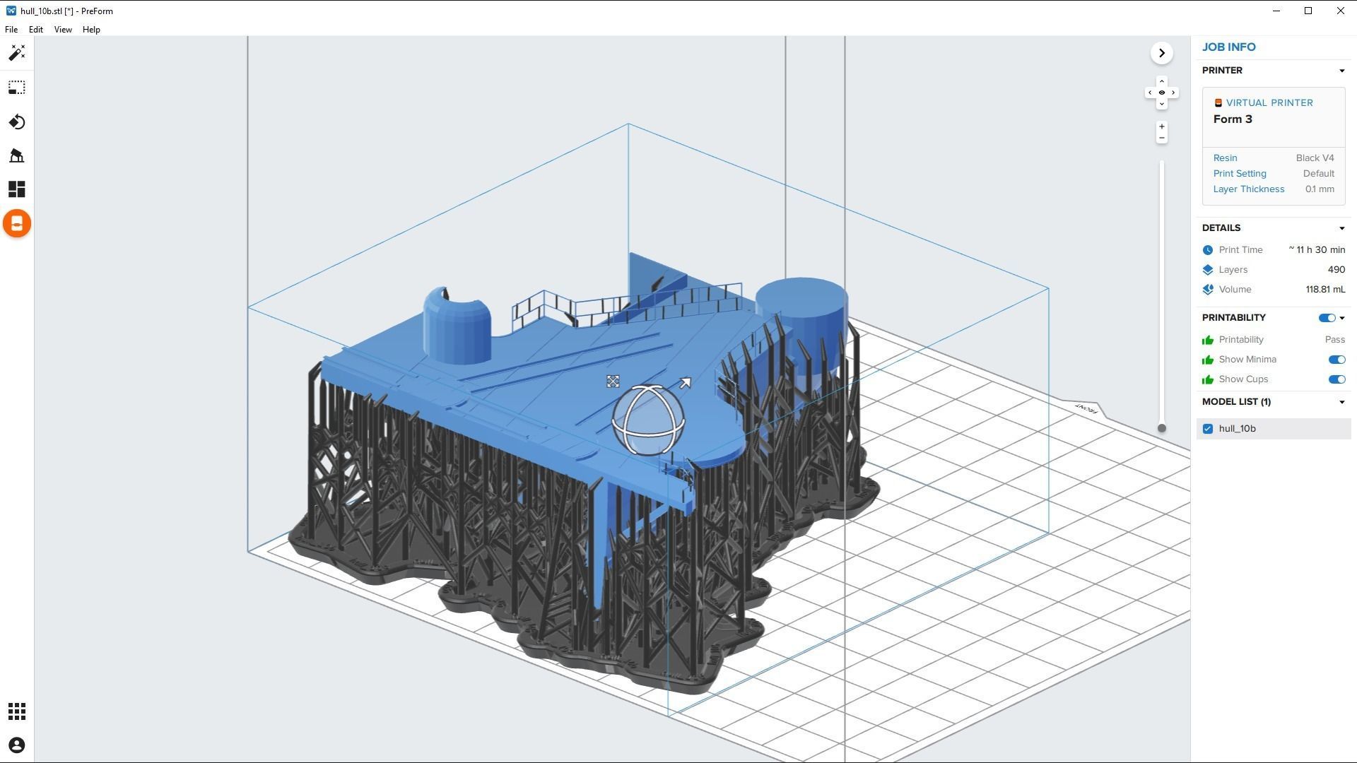
Task: Click the Default print setting value
Action: (1318, 174)
